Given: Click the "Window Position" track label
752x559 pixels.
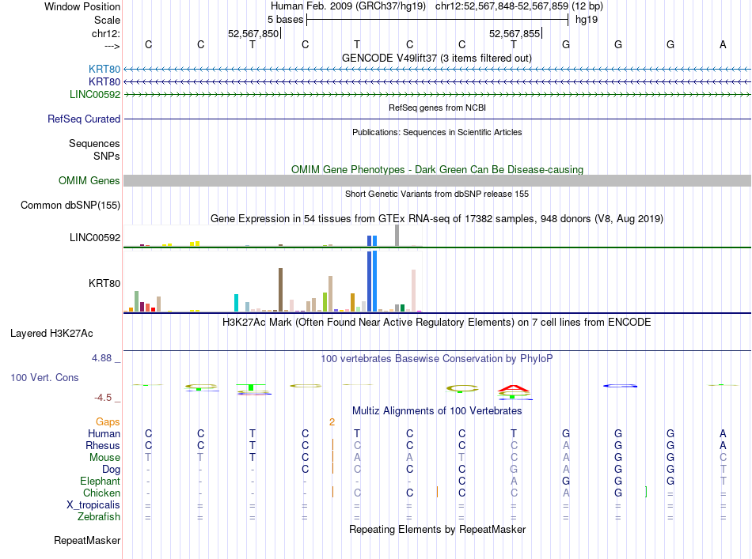Looking at the screenshot, I should click(x=82, y=6).
